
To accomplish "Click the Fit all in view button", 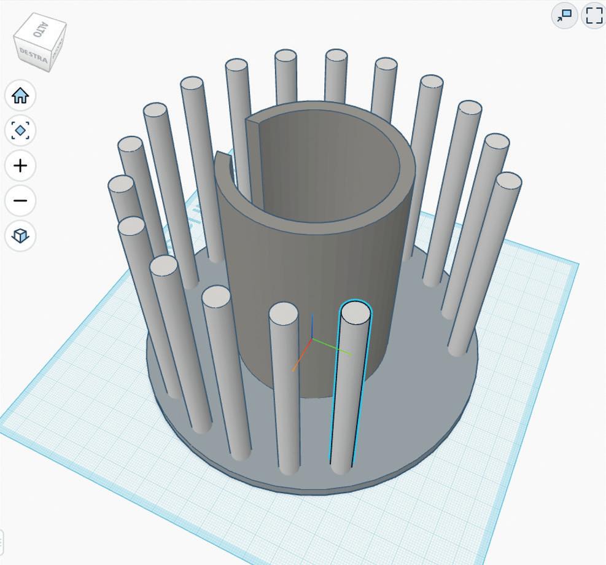I will (20, 130).
